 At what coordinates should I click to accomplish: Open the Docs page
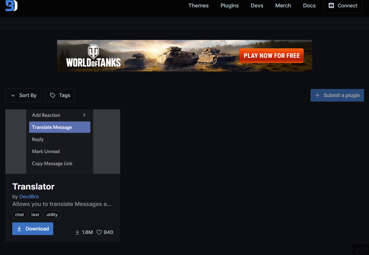tap(309, 6)
